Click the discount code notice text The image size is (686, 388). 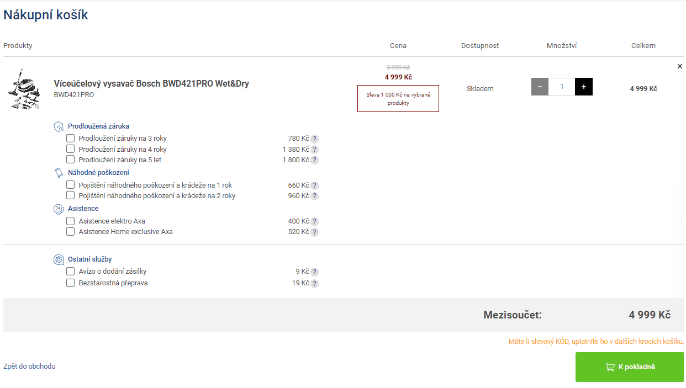596,342
